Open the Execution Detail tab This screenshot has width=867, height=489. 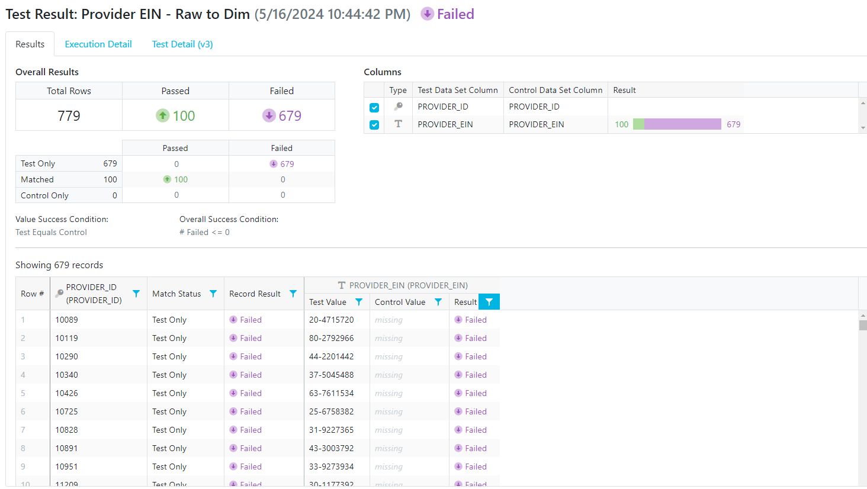[x=98, y=44]
